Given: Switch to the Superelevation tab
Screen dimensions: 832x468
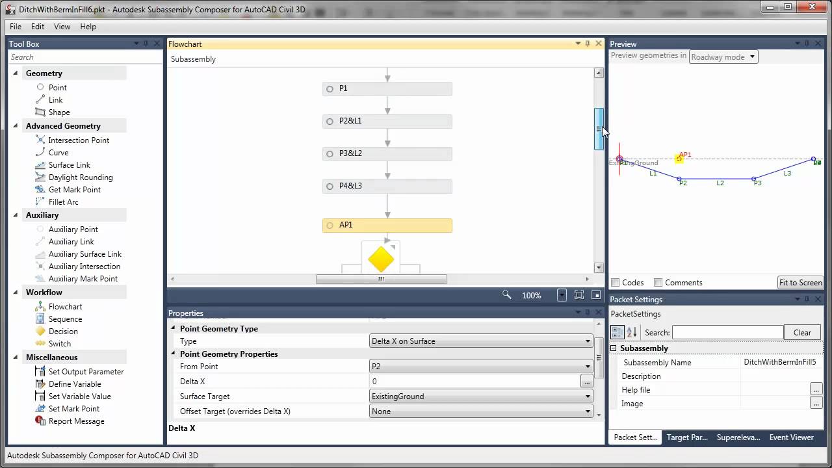Looking at the screenshot, I should click(x=738, y=437).
